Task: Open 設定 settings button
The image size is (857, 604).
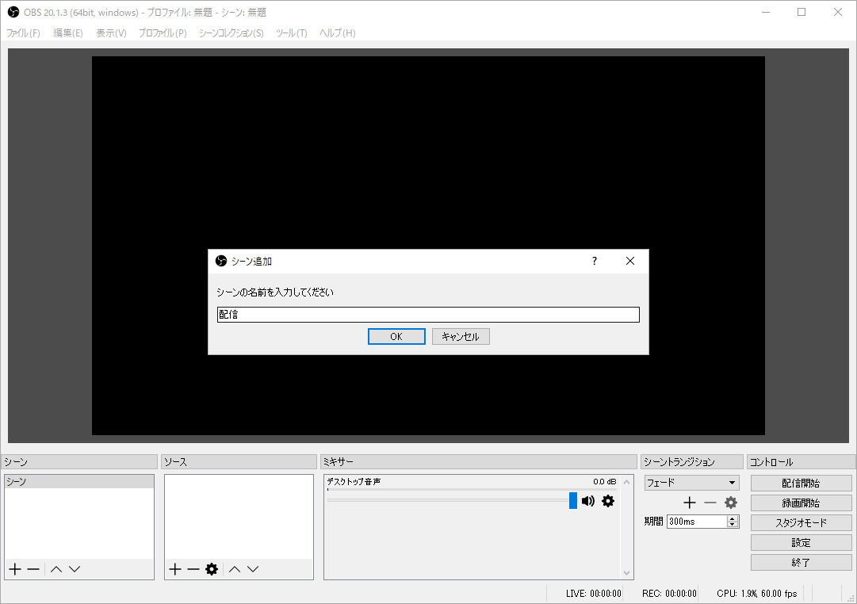Action: [801, 542]
